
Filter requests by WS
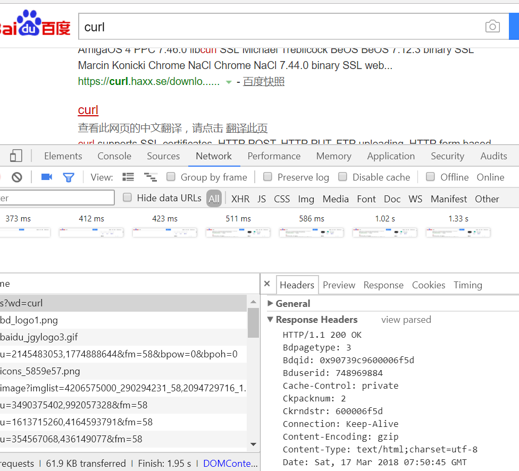(x=415, y=199)
